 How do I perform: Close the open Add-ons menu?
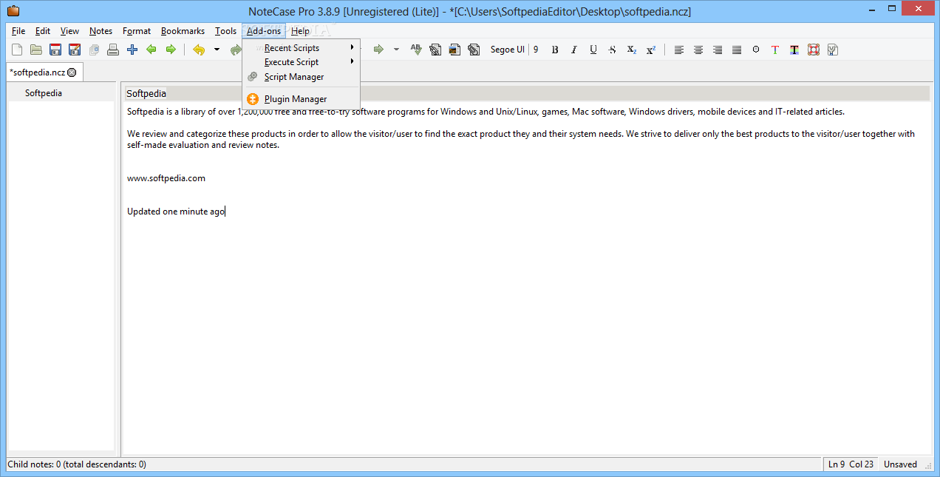[264, 31]
